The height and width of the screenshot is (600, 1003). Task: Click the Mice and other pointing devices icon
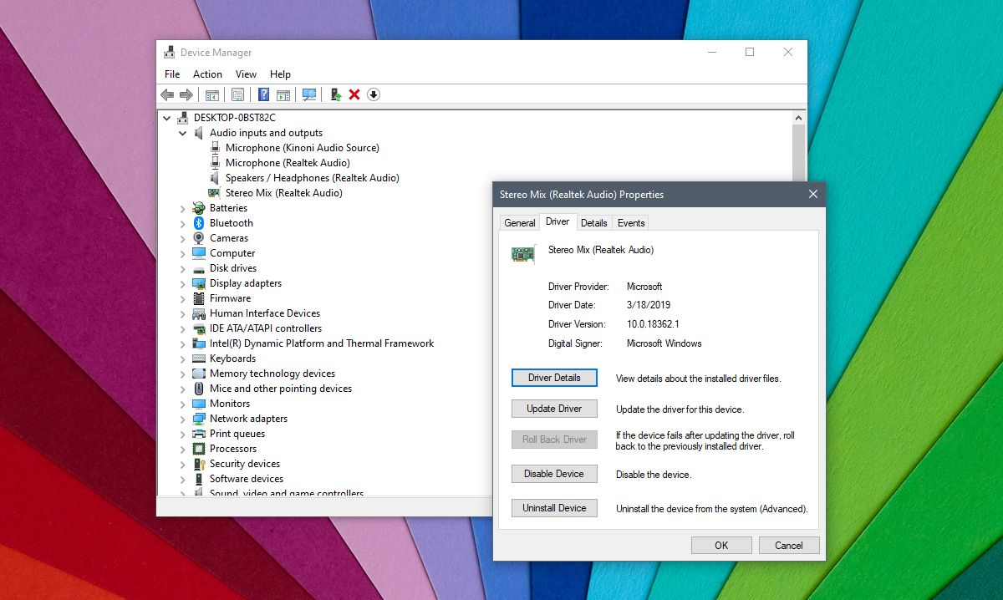pos(199,389)
